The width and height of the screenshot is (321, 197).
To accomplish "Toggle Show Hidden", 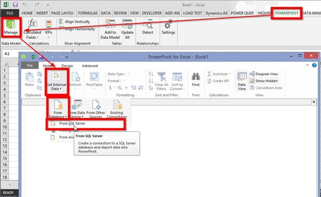I will pos(264,81).
